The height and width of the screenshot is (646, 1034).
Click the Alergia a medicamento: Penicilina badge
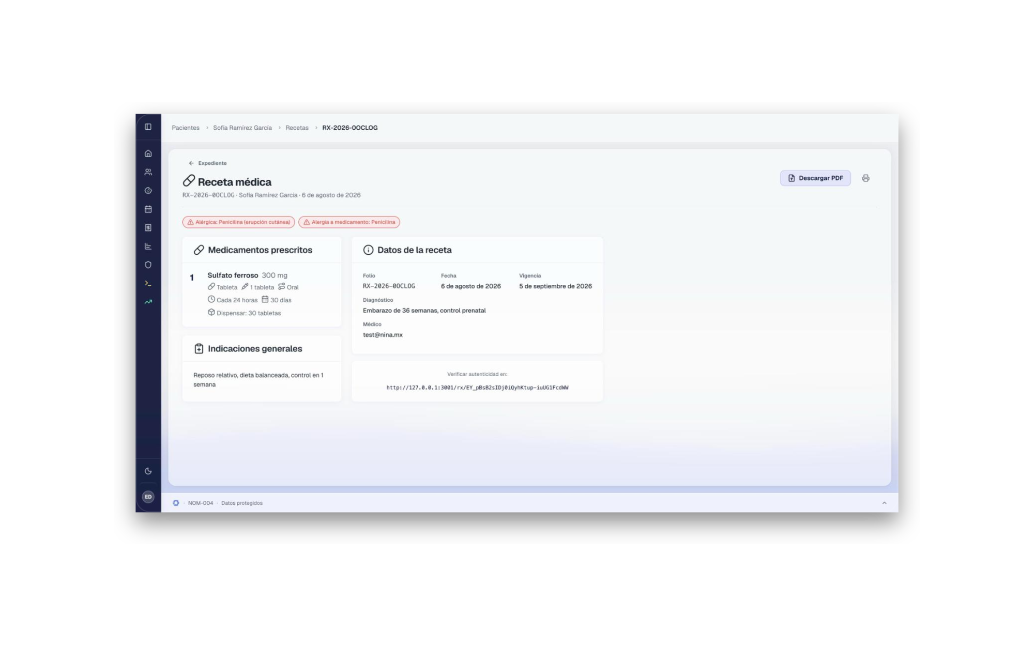349,222
